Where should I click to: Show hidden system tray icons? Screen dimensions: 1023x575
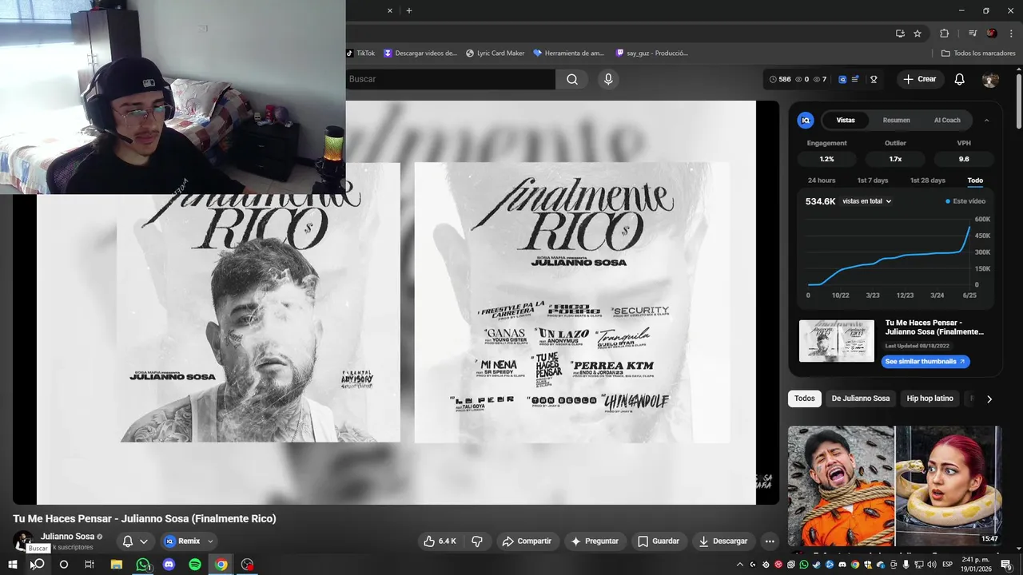[x=740, y=565]
